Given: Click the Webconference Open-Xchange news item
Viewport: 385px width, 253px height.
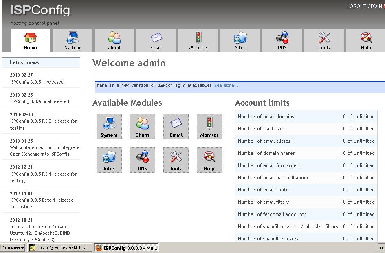Looking at the screenshot, I should (x=45, y=151).
